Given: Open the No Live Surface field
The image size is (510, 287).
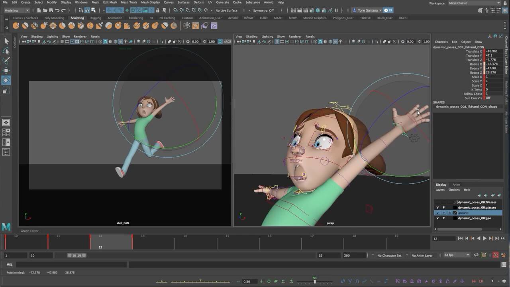Looking at the screenshot, I should (x=226, y=10).
